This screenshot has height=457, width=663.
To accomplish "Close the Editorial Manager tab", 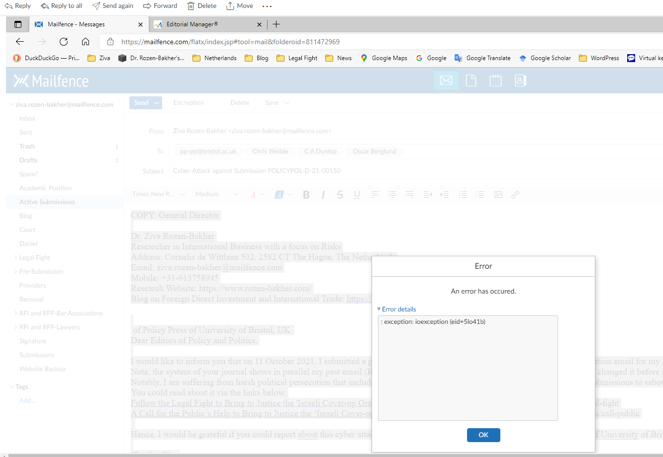I will coord(259,24).
